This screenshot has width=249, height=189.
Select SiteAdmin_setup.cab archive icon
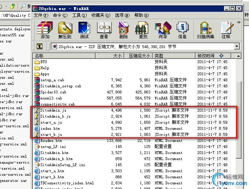coord(37,86)
